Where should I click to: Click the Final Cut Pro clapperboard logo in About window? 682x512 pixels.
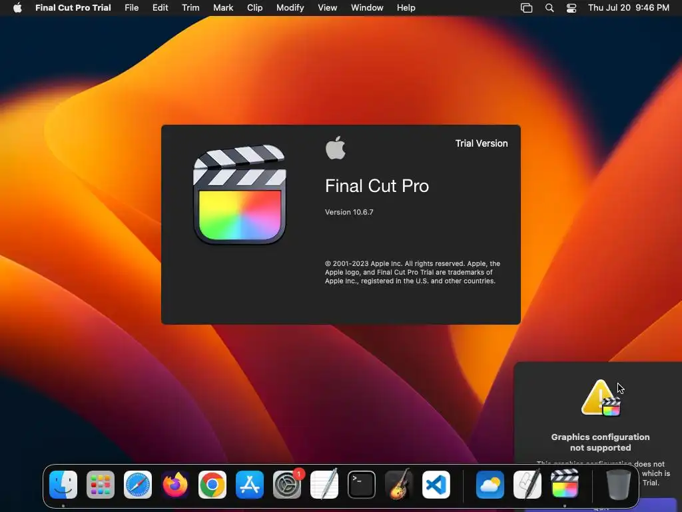[x=240, y=195]
